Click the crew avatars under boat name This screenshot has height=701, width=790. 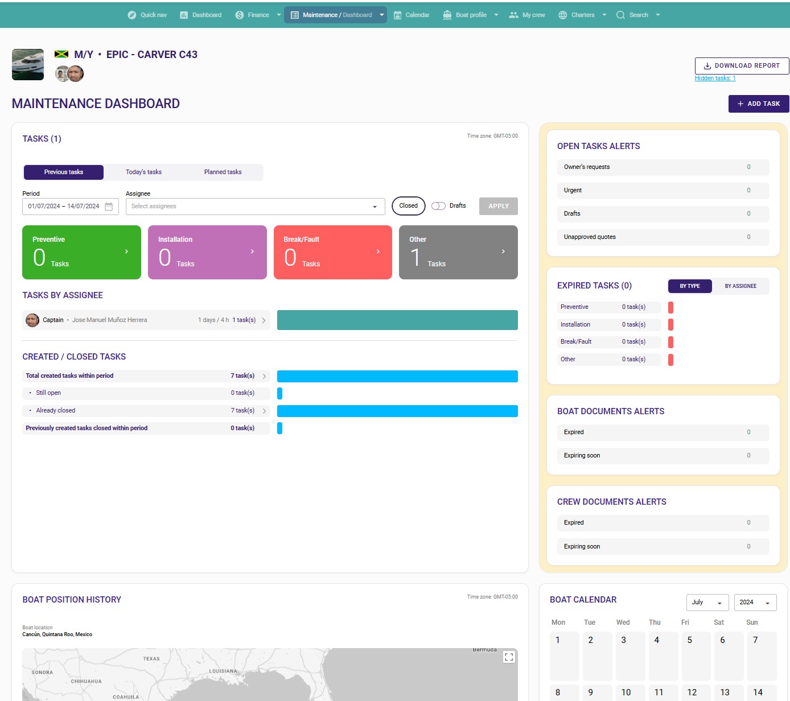point(69,73)
